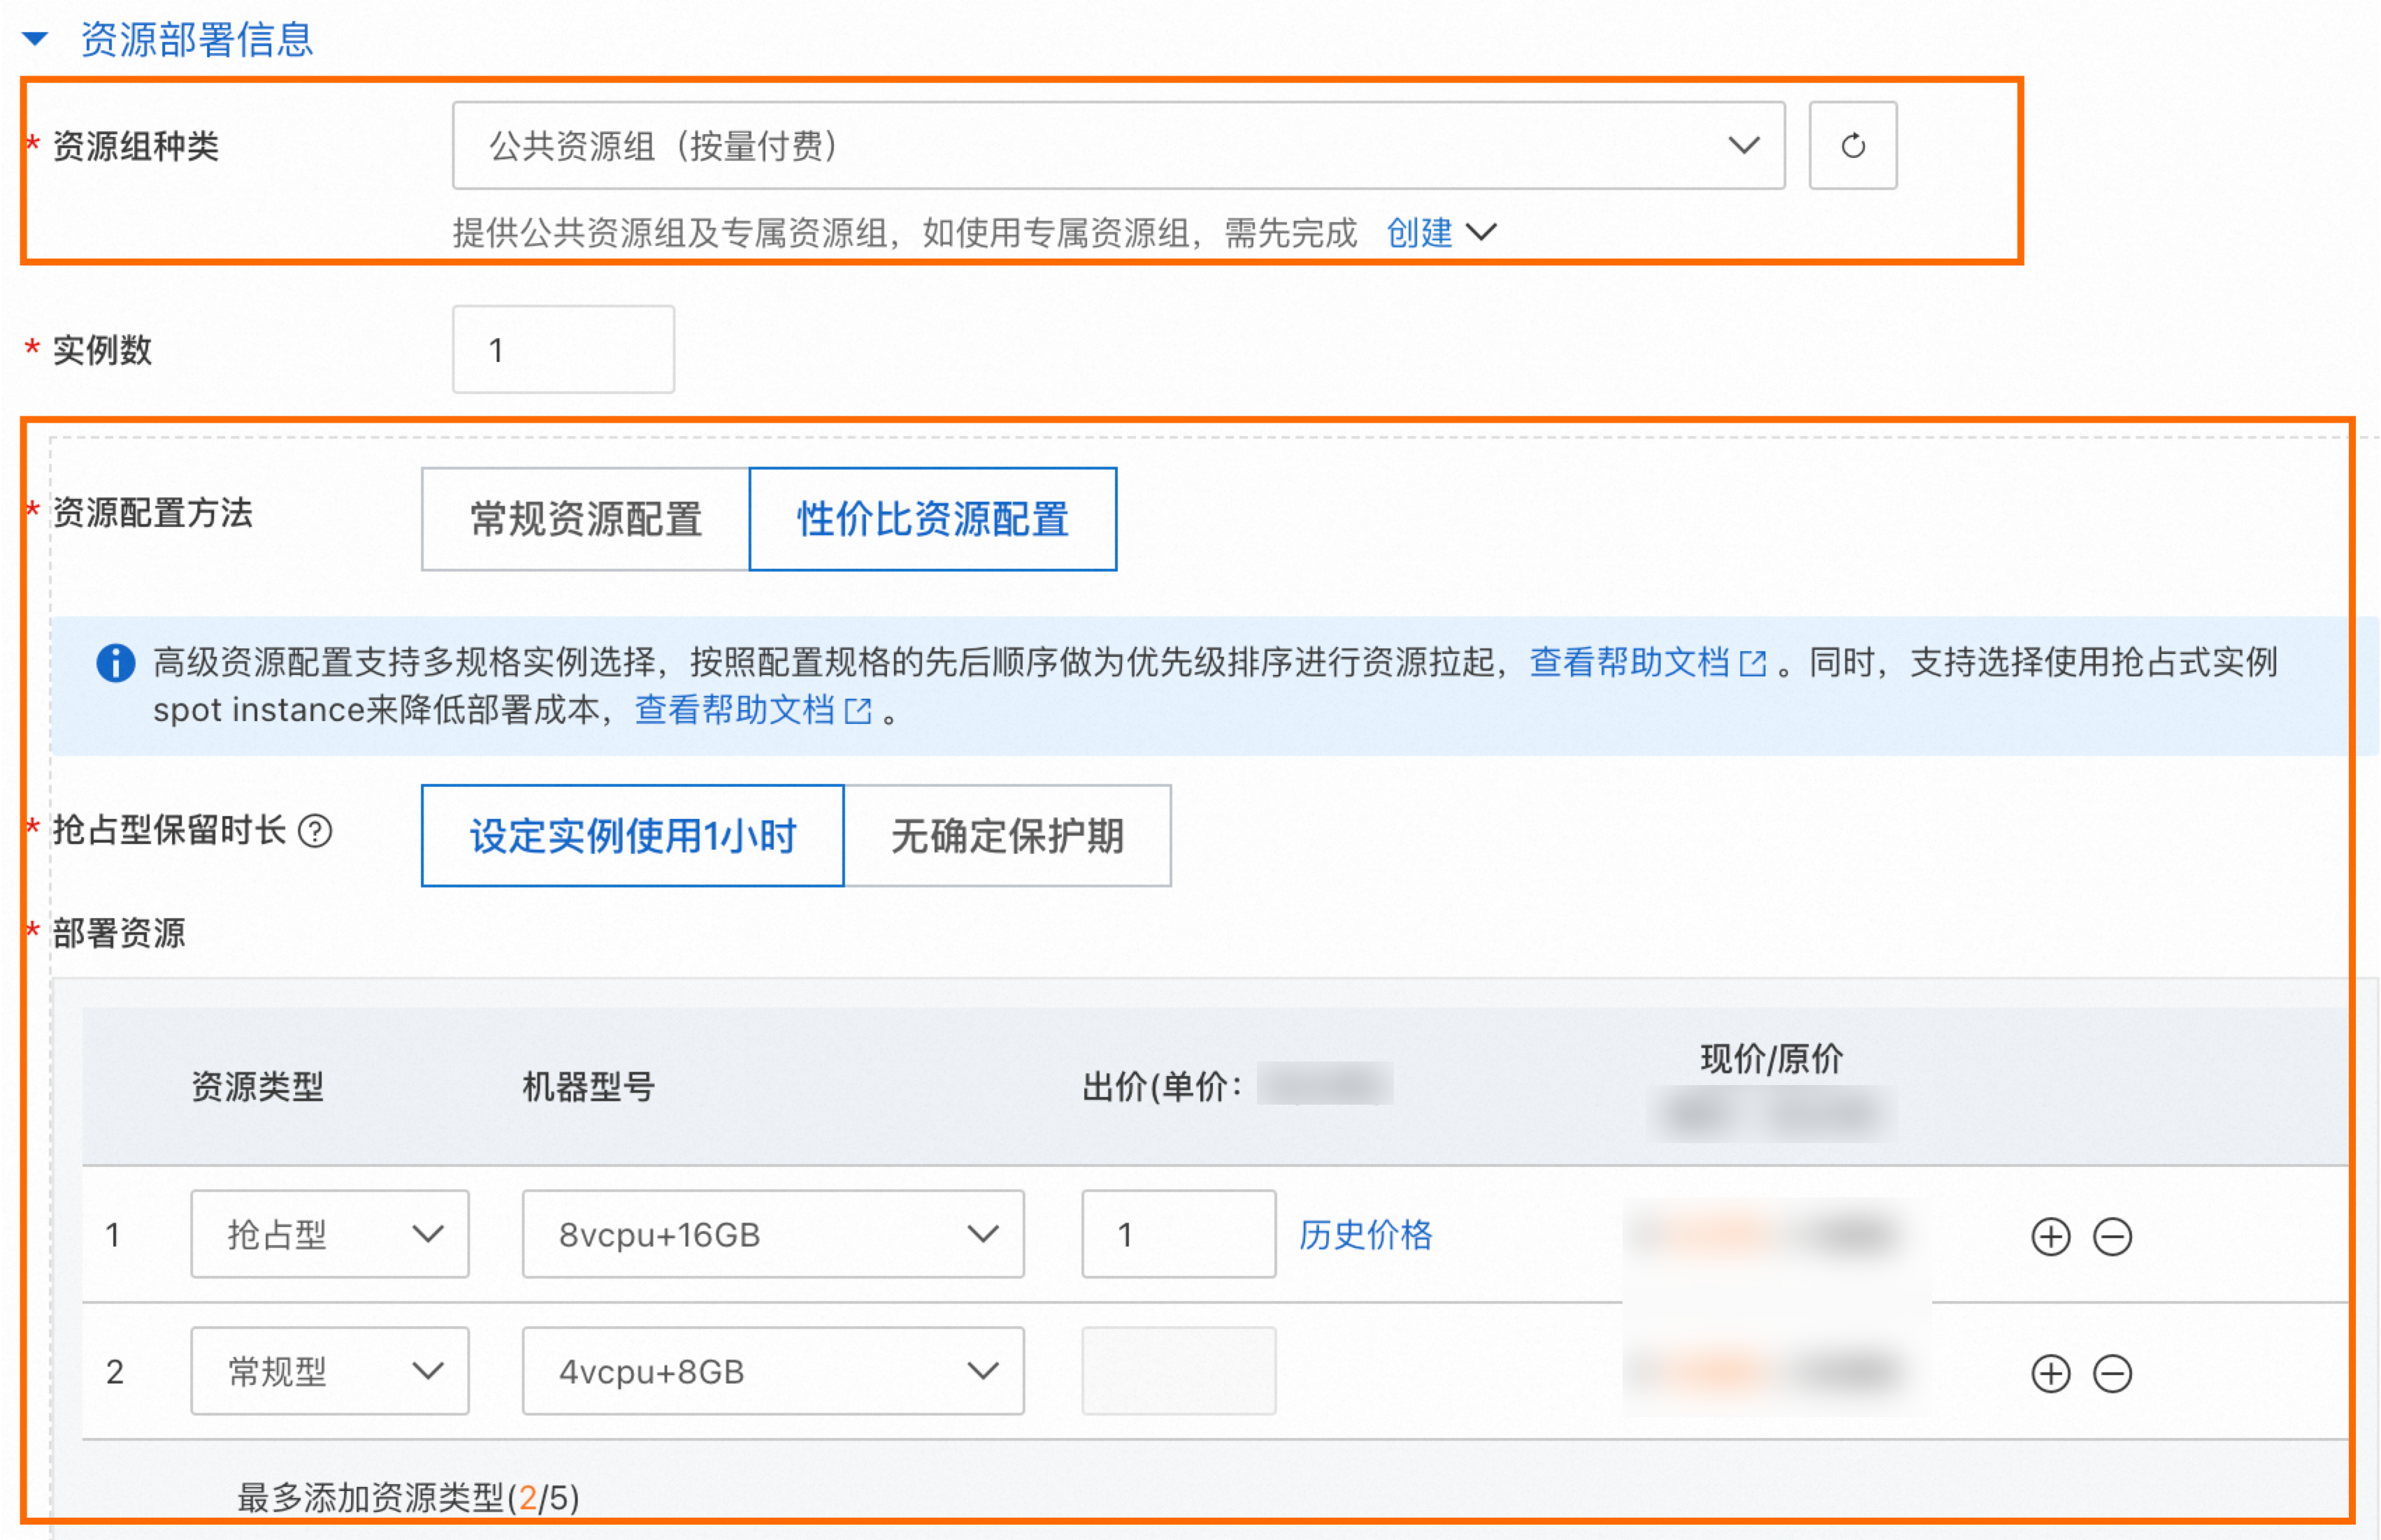The image size is (2381, 1540).
Task: Select 性价比资源配置 option
Action: click(933, 519)
